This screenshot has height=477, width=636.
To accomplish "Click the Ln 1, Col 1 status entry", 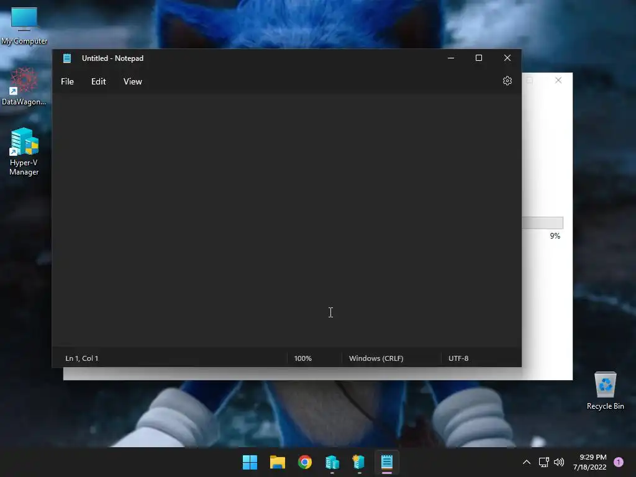I will tap(82, 358).
